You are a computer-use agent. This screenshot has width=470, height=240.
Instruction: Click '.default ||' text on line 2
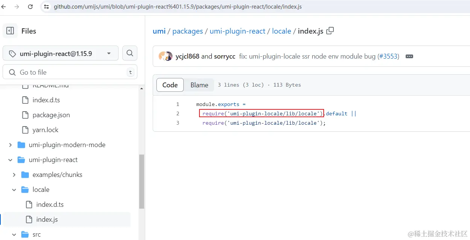(x=340, y=113)
